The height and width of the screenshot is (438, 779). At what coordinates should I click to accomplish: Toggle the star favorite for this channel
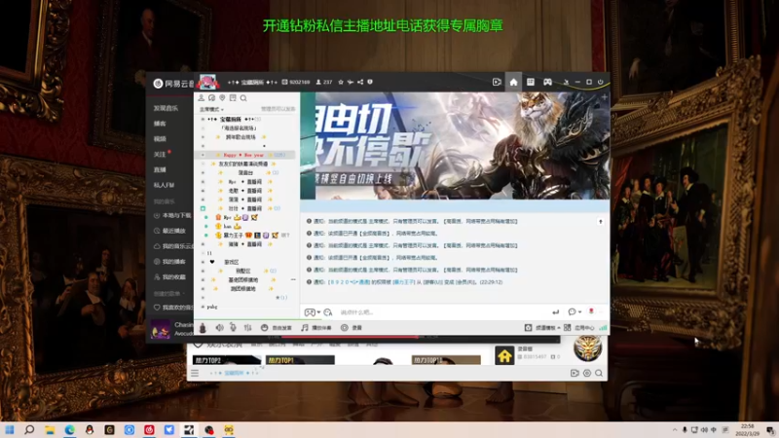340,82
